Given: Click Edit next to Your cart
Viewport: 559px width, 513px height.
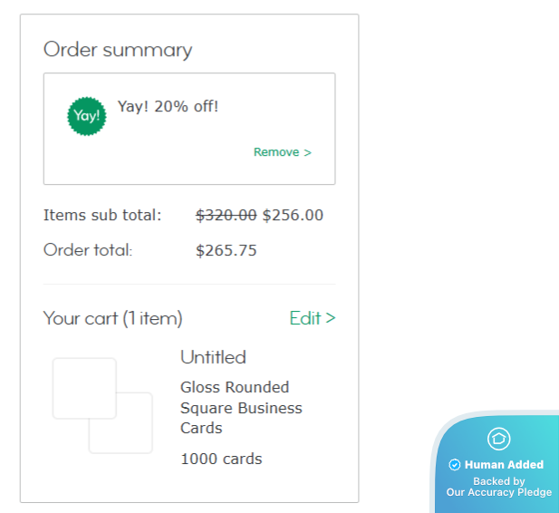Looking at the screenshot, I should point(312,318).
